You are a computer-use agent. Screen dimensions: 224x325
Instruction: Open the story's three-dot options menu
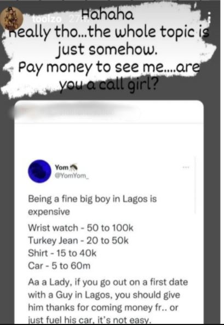[209, 18]
